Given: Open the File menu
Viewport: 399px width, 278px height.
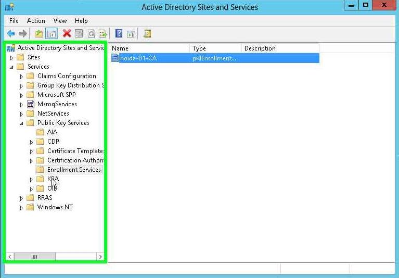Looking at the screenshot, I should (14, 21).
